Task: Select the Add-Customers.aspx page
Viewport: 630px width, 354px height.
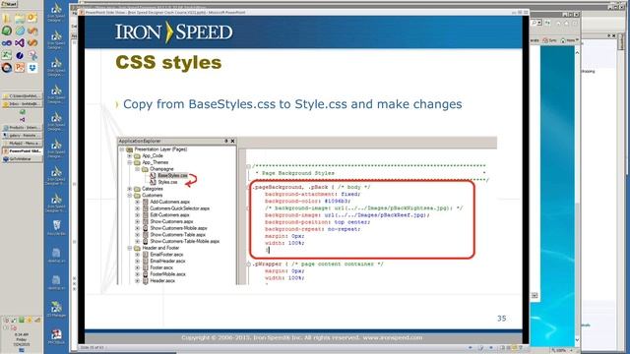Action: click(x=169, y=202)
